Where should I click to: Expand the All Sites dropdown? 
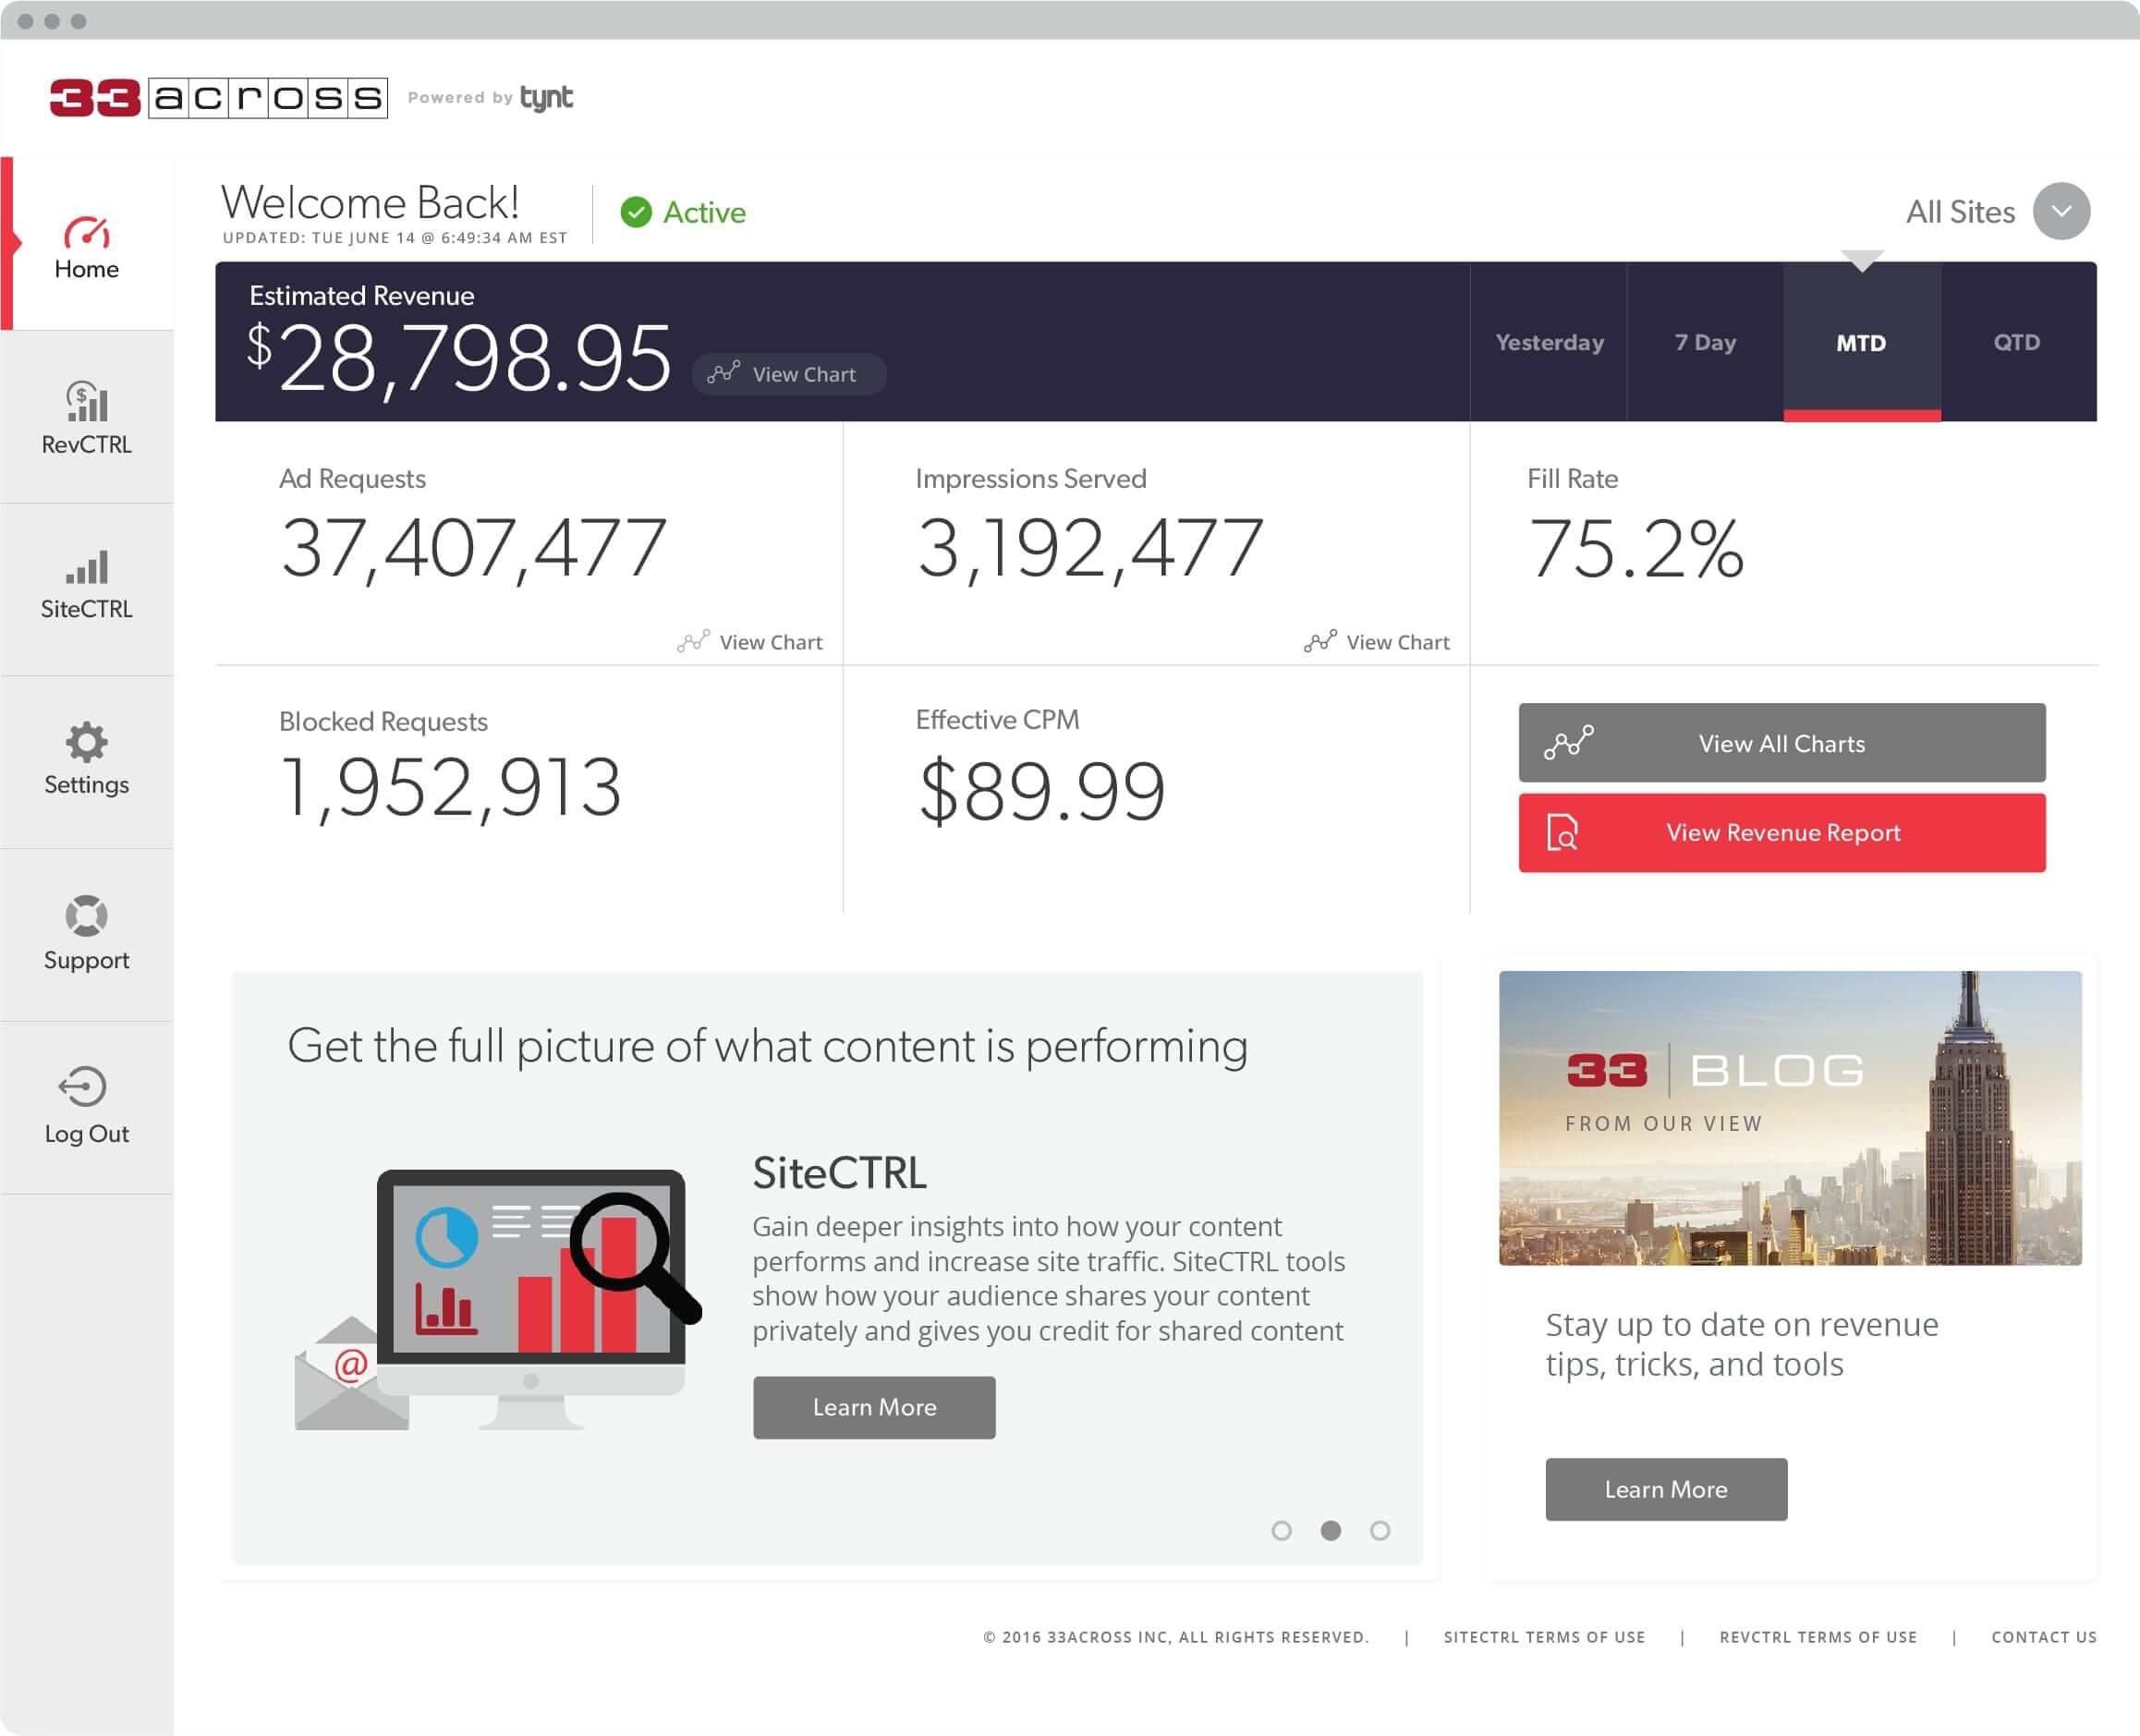point(2061,211)
